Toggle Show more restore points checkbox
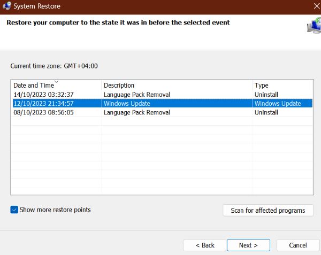 (14, 210)
